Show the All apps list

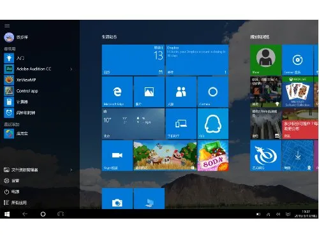(15, 203)
